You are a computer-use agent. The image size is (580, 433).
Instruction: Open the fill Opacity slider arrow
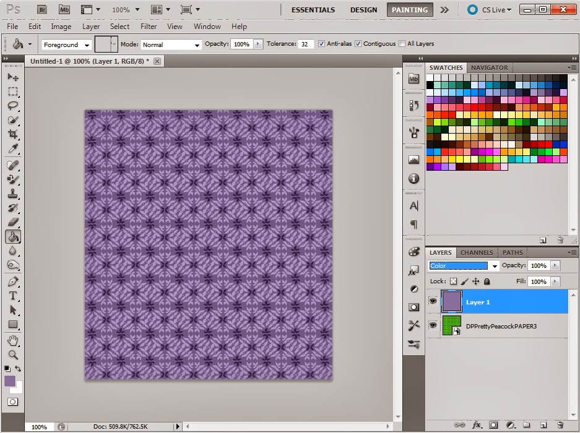point(258,44)
